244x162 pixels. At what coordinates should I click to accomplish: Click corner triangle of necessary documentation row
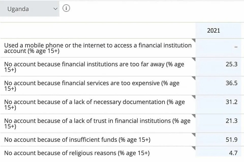pos(194,97)
